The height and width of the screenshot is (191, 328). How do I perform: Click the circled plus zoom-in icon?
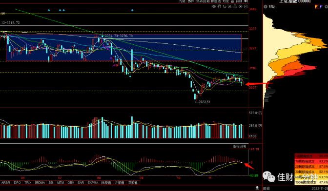[x=240, y=6]
